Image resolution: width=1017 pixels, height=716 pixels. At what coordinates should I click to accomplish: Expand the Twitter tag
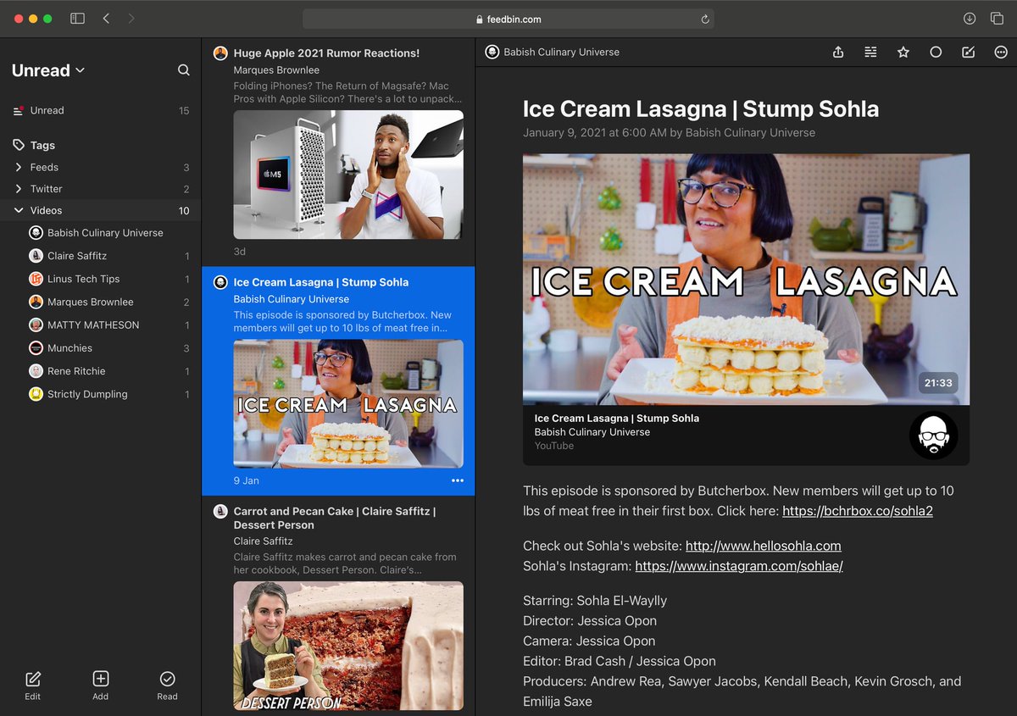[19, 189]
